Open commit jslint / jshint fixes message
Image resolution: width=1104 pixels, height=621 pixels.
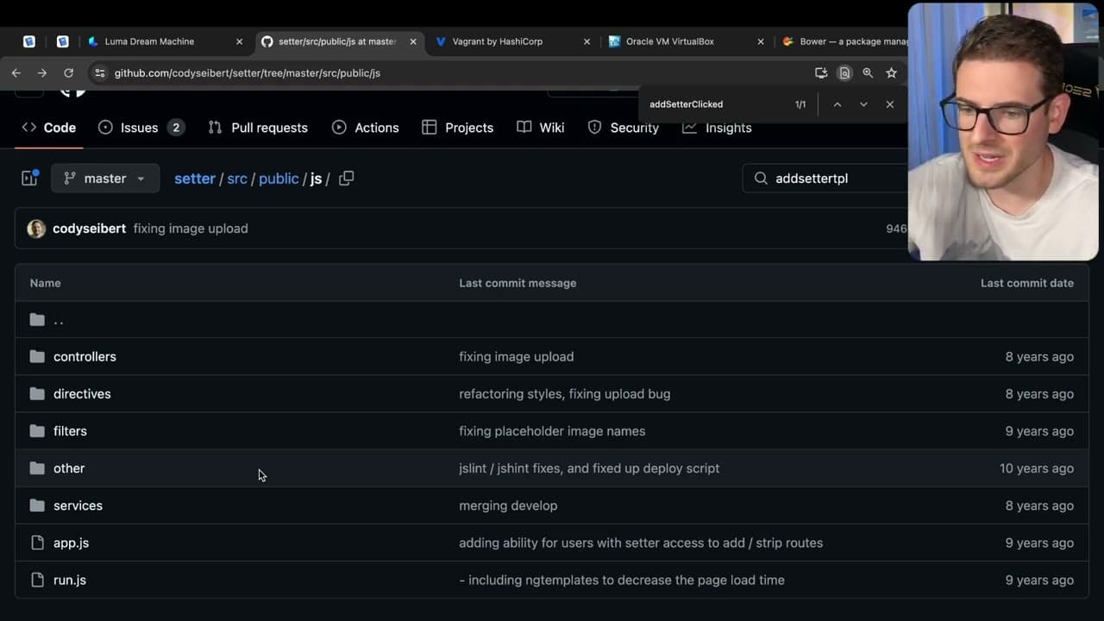click(x=589, y=468)
